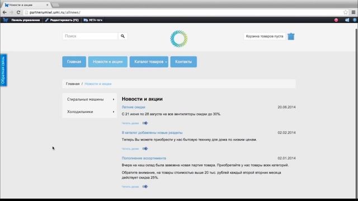The height and width of the screenshot is (201, 358).
Task: Click Новости и акции breadcrumb link
Action: [98, 84]
